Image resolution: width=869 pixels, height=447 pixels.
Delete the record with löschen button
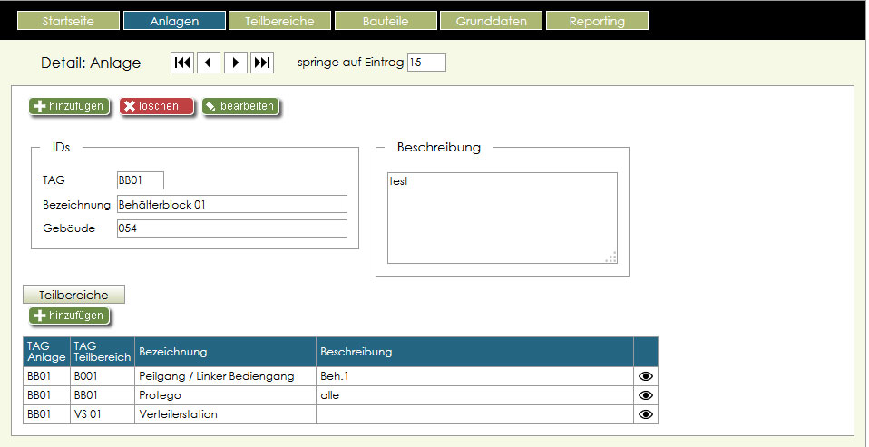tap(156, 106)
